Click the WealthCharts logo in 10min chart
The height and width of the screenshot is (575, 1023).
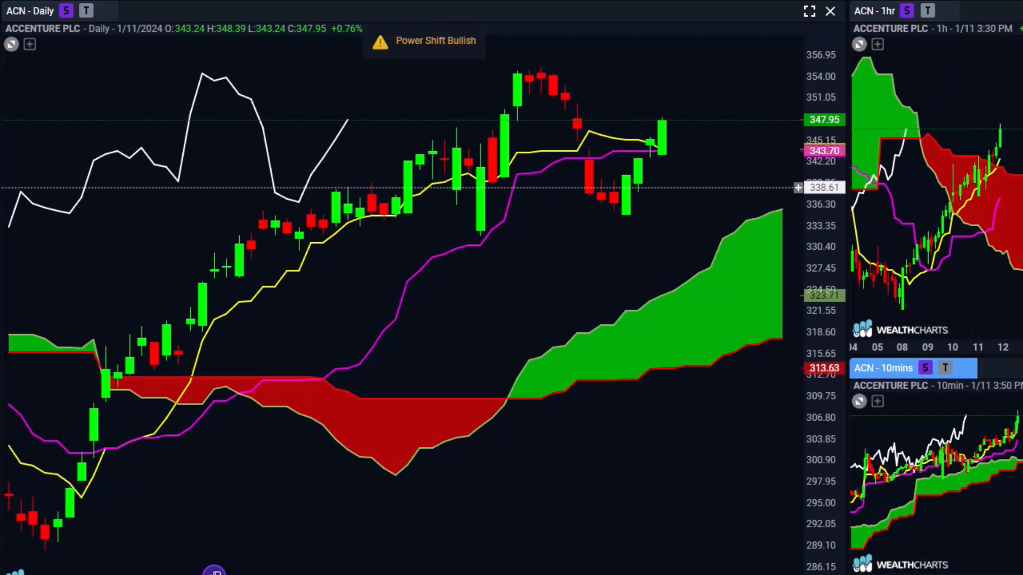tap(900, 564)
